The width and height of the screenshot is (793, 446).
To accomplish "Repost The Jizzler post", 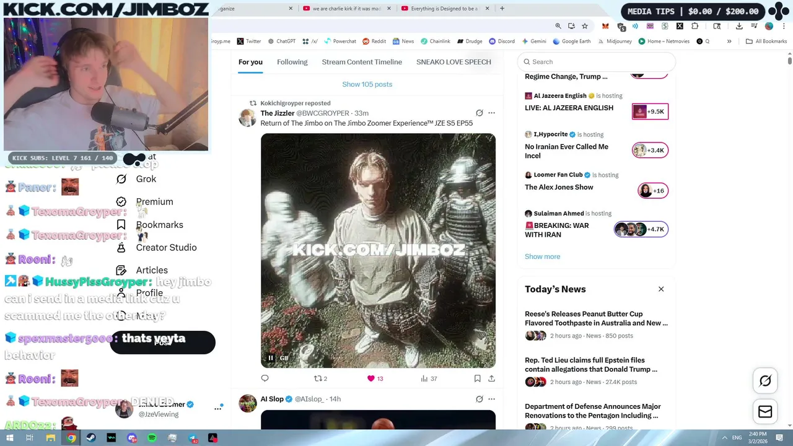I will tap(320, 378).
